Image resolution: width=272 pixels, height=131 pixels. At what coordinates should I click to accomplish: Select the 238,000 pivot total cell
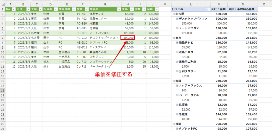(219, 38)
